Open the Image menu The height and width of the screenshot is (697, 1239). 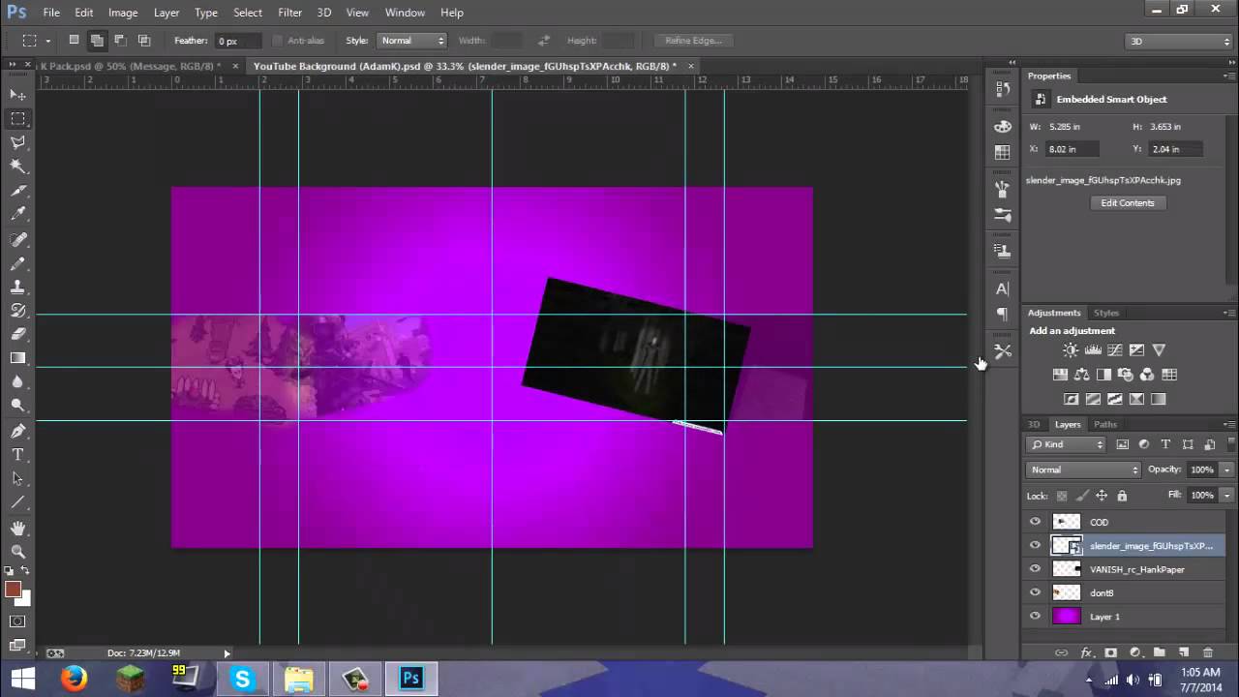(123, 13)
